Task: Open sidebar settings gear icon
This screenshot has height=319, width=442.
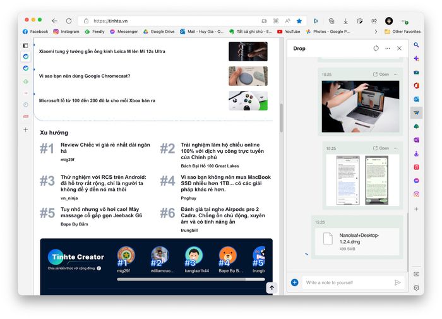Action: (x=416, y=287)
